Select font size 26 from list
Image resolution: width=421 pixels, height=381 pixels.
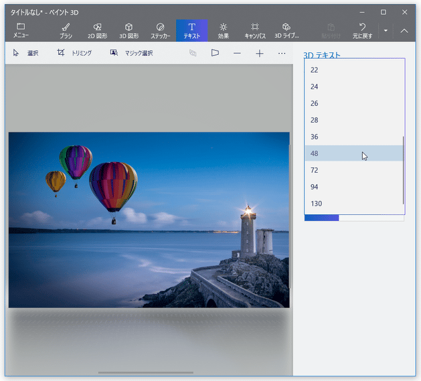[354, 103]
